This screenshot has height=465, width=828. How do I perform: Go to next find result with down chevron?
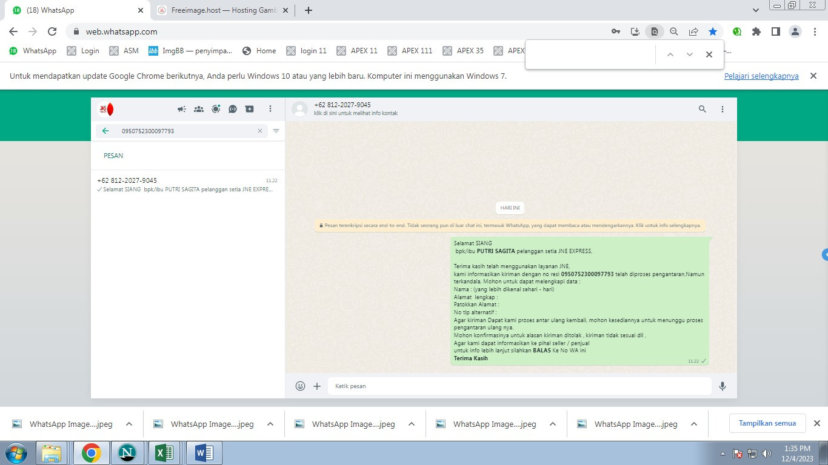(x=690, y=54)
